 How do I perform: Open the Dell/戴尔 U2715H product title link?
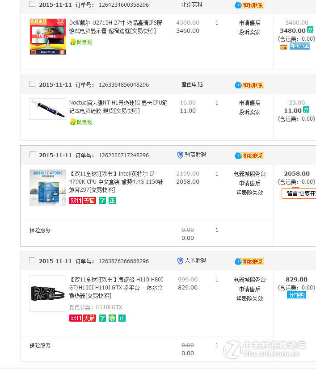click(116, 27)
